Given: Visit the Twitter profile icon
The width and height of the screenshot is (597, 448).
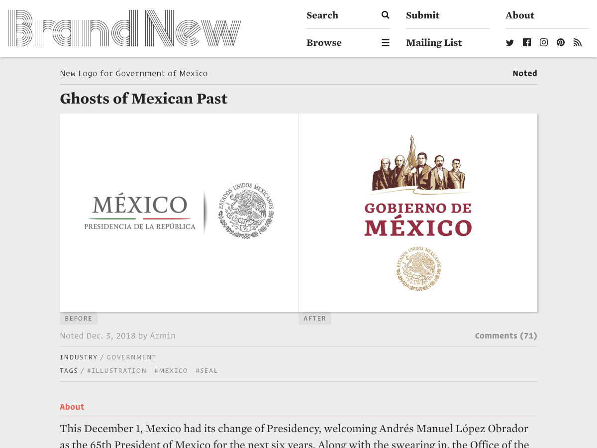Looking at the screenshot, I should pos(510,43).
